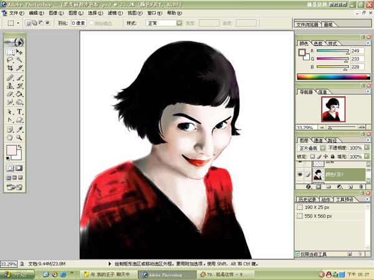Viewport: 374px width, 280px height.
Task: Open the blend mode dropdown in Layers panel
Action: pos(322,148)
